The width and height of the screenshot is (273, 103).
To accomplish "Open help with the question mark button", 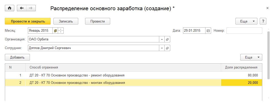I will (263, 21).
